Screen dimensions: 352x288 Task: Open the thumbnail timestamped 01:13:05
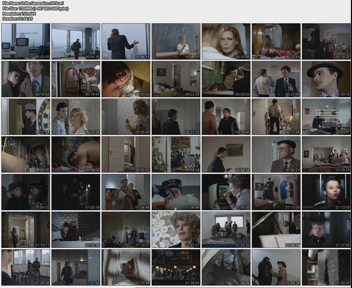point(326,192)
